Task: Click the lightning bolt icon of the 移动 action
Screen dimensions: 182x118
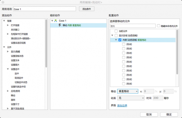Action: (60, 25)
